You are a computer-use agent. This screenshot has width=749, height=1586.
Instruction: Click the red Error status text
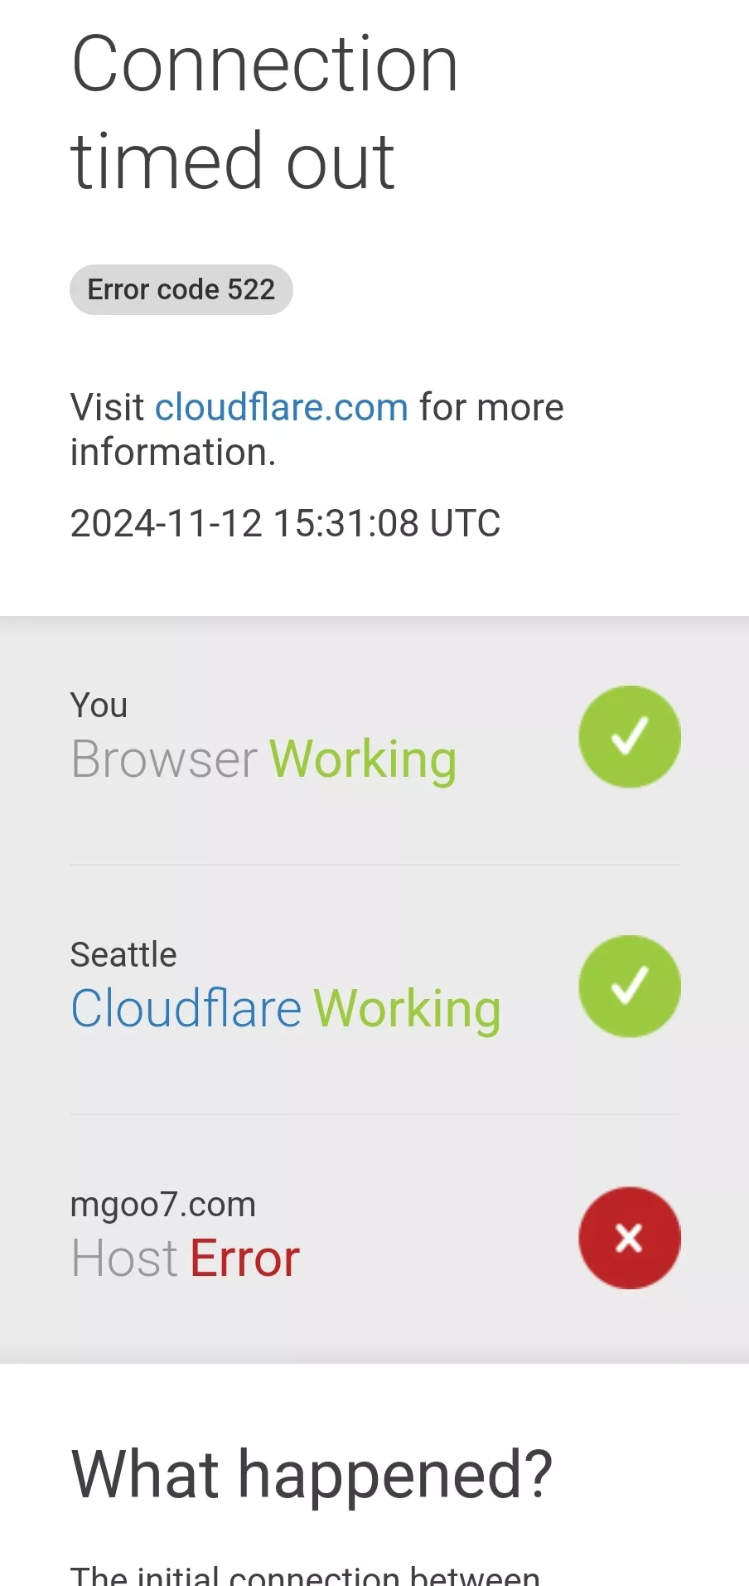(245, 1259)
